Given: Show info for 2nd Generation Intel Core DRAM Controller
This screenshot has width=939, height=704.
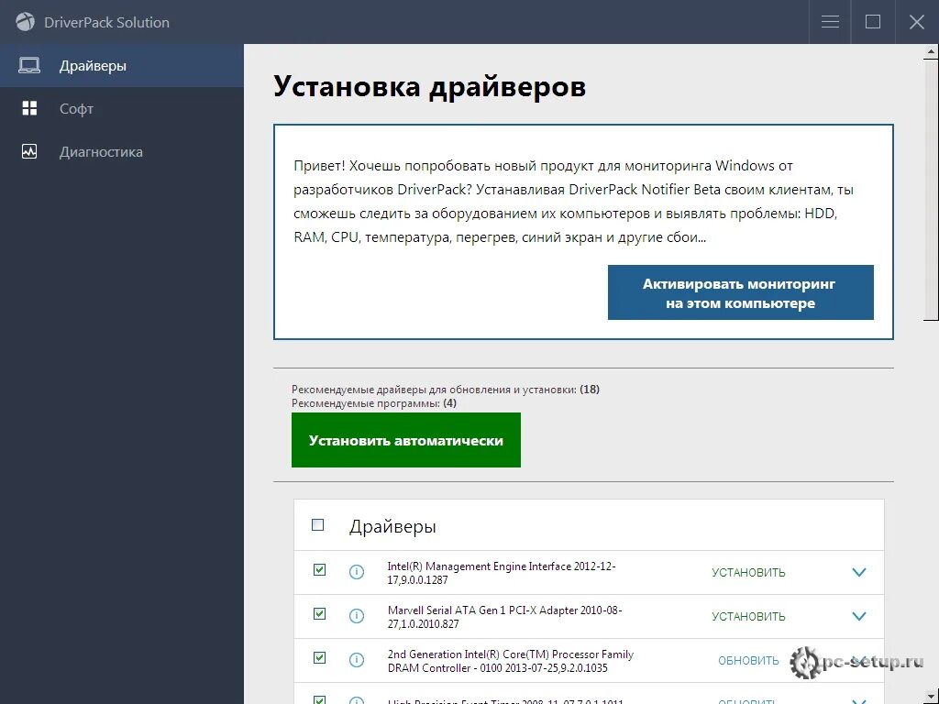Looking at the screenshot, I should tap(357, 660).
